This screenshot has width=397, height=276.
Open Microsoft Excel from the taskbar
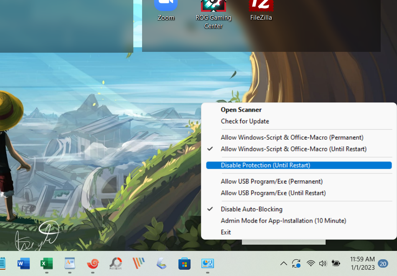(46, 263)
